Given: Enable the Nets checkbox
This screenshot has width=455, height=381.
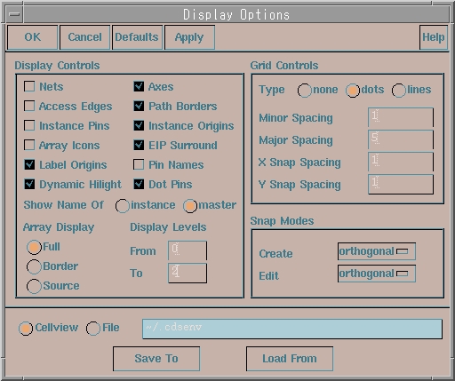Looking at the screenshot, I should [x=29, y=86].
